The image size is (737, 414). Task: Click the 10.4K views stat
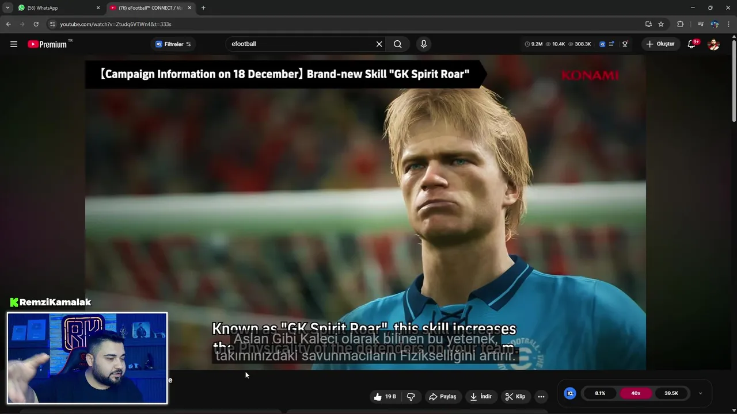[556, 44]
